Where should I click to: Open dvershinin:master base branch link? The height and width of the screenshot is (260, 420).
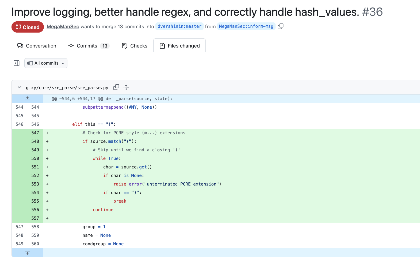[x=180, y=26]
